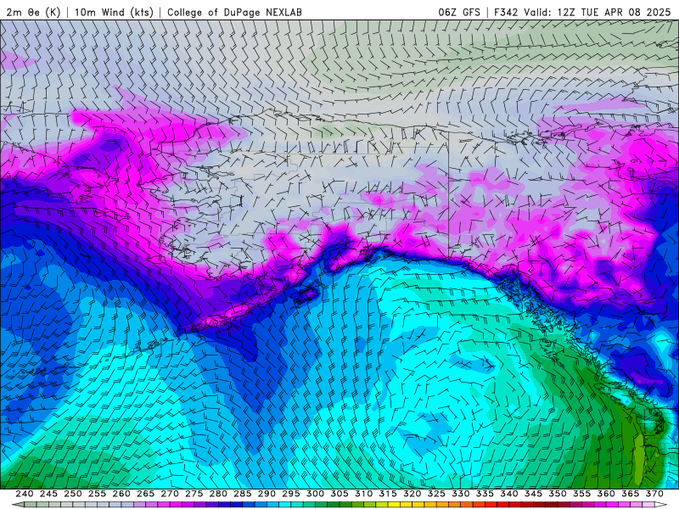Click the 310 value on the color scale
Screen dimensions: 679x509
364,494
